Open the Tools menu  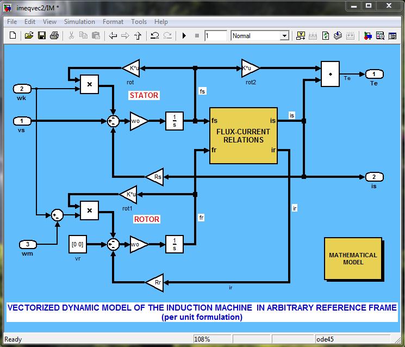[139, 22]
